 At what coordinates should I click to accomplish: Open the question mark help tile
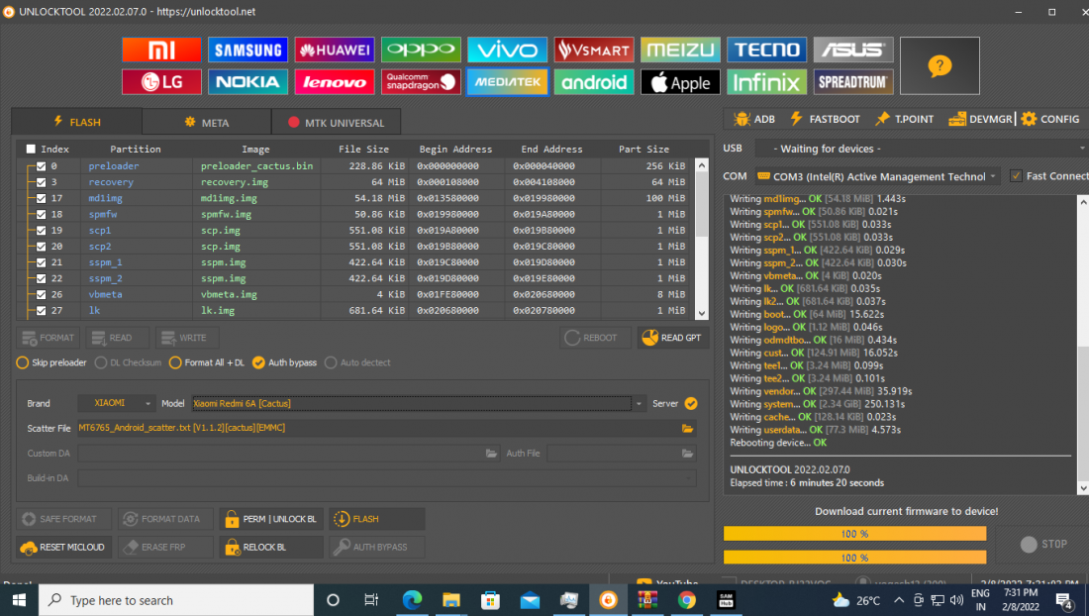(940, 66)
